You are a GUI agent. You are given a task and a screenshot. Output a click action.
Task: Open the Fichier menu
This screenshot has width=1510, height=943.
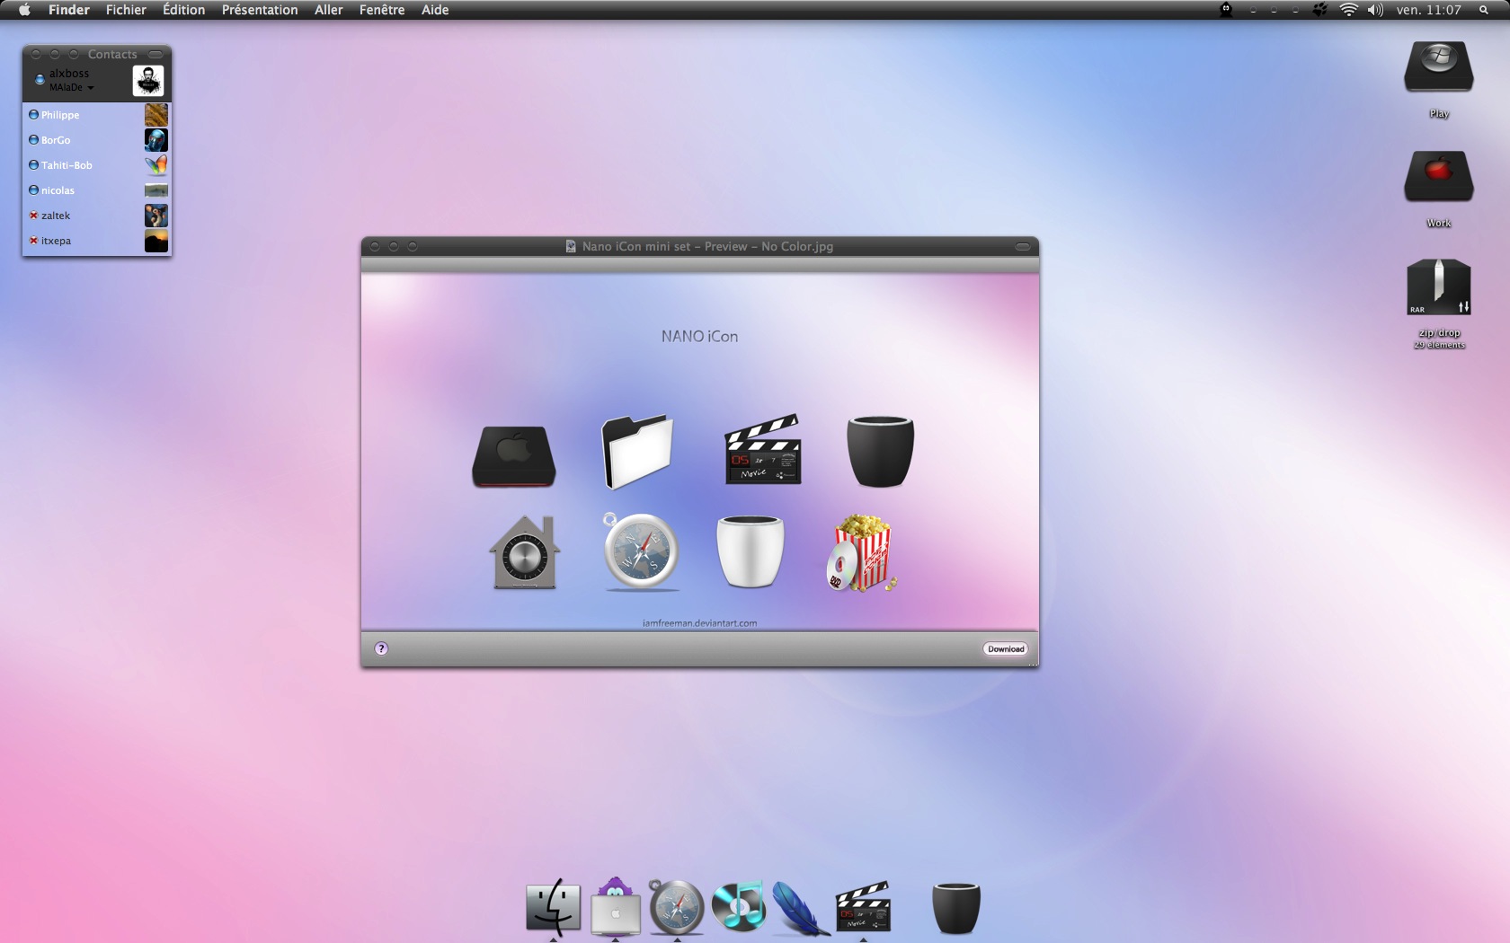click(x=126, y=10)
